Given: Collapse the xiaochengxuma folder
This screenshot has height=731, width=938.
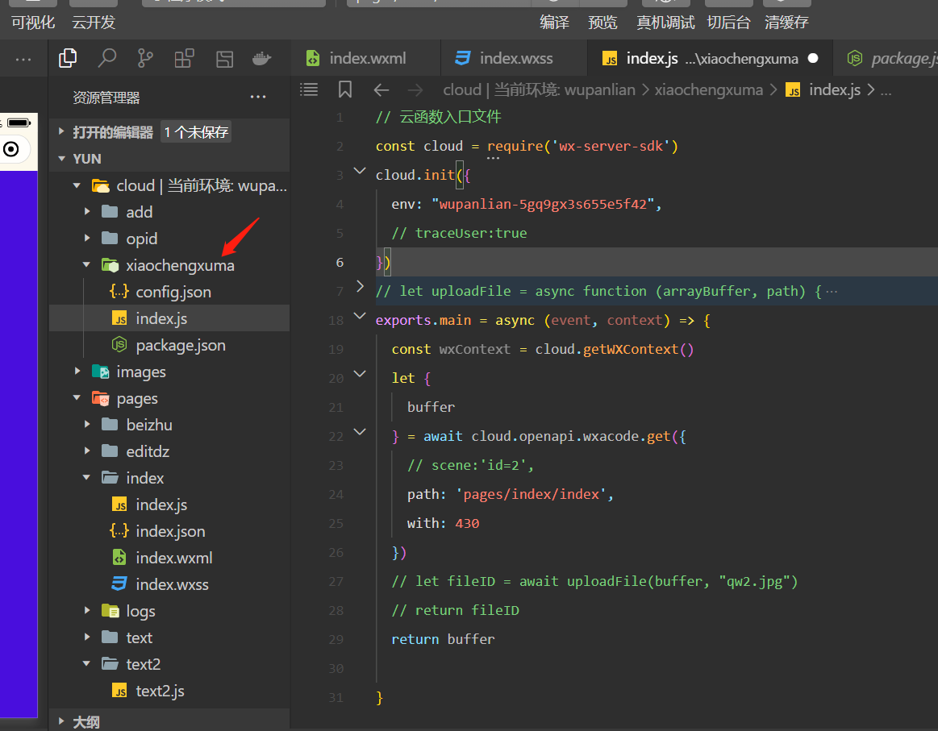Looking at the screenshot, I should 87,264.
